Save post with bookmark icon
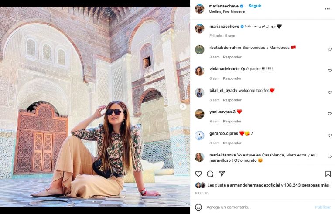Screen dimensions: 335x214 pyautogui.click(x=328, y=174)
